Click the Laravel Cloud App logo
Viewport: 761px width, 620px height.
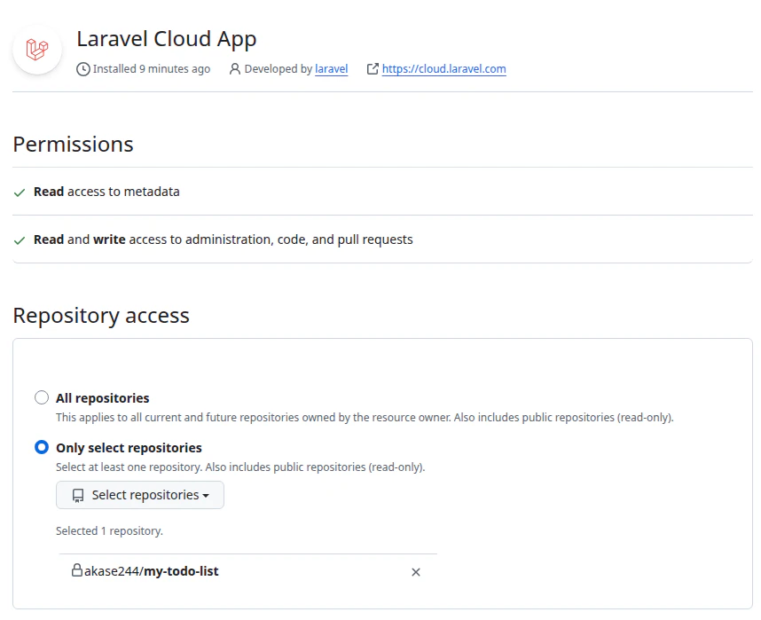(37, 49)
